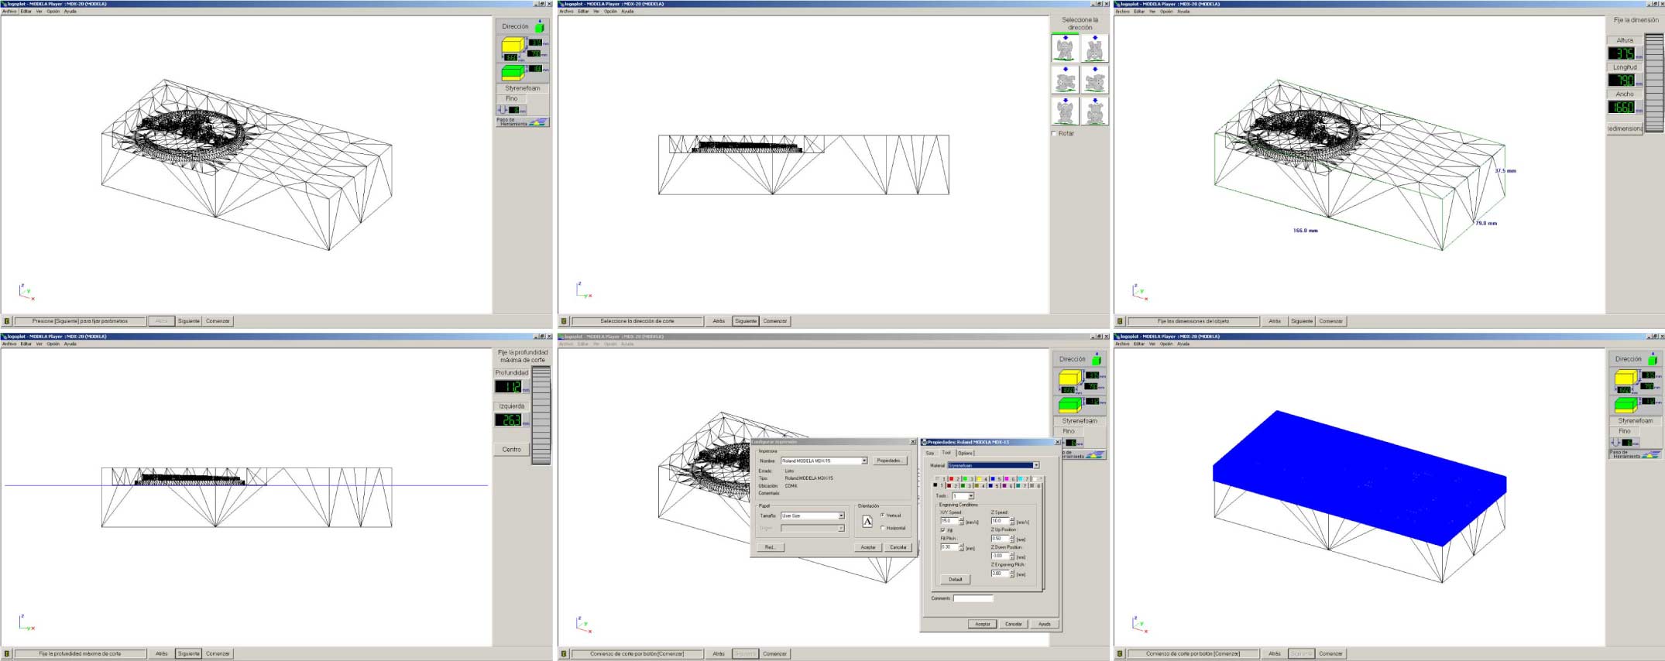Adjust the Z Down Position spinner arrows
Image resolution: width=1665 pixels, height=661 pixels.
pyautogui.click(x=1012, y=556)
